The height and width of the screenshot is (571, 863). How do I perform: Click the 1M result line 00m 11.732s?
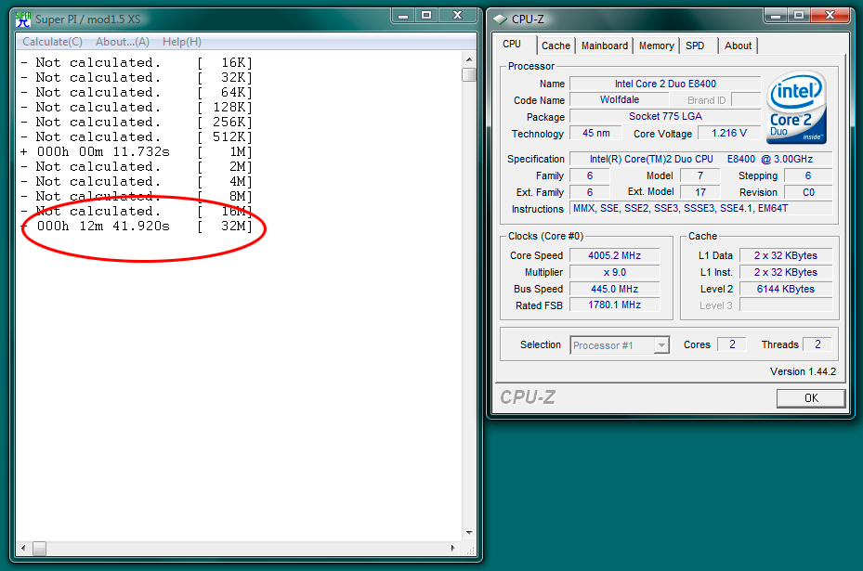coord(137,152)
